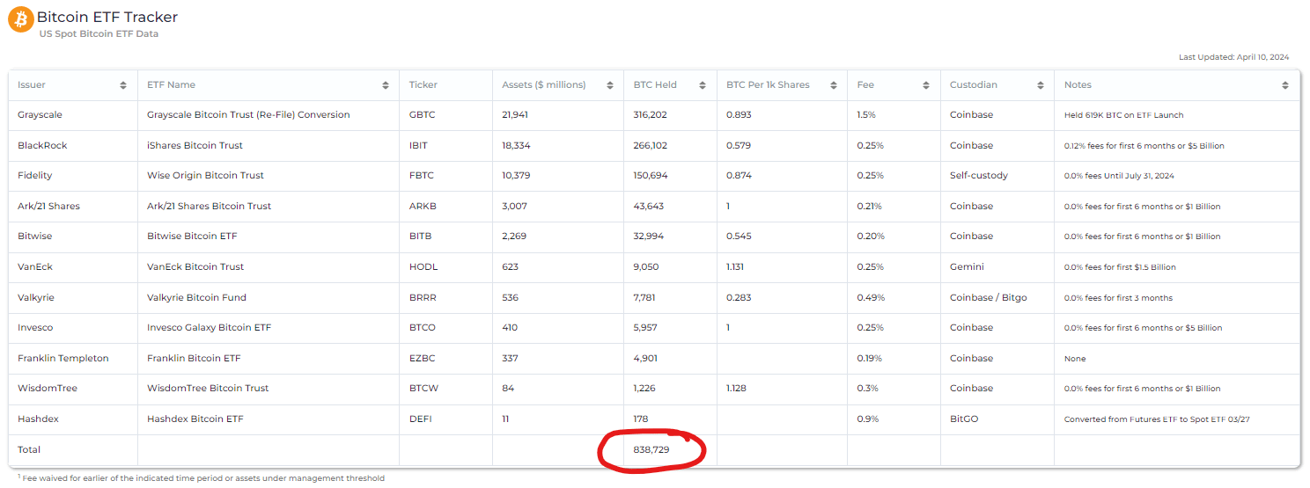Viewport: 1310px width, 488px height.
Task: Click the BITB ticker cell
Action: (x=421, y=237)
